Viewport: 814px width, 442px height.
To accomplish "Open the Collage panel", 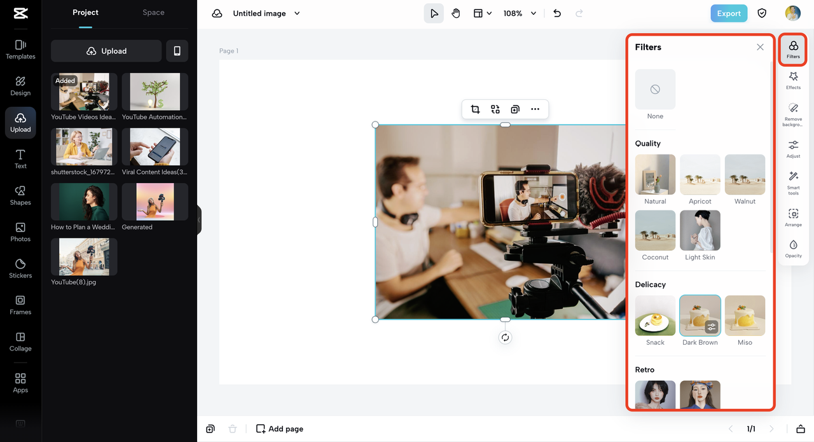I will (20, 342).
